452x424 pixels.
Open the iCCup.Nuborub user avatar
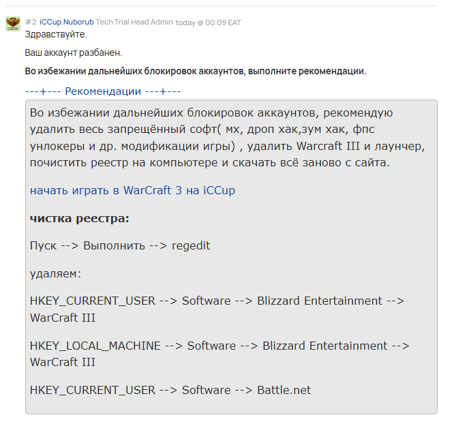click(13, 24)
